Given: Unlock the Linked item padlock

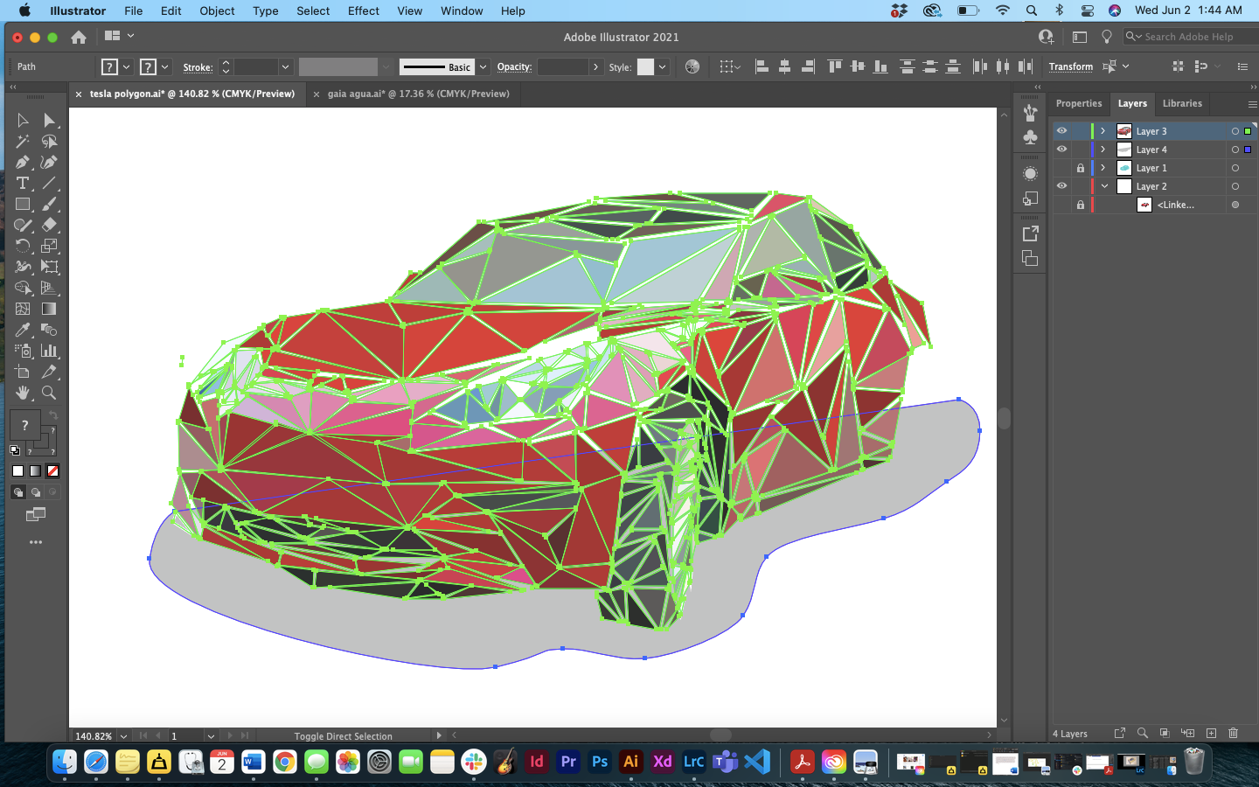Looking at the screenshot, I should [x=1081, y=205].
